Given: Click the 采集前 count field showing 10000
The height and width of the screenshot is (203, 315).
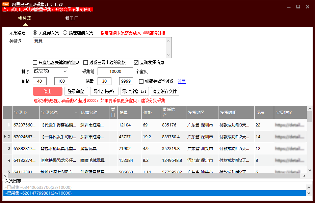Looking at the screenshot, I should click(115, 71).
